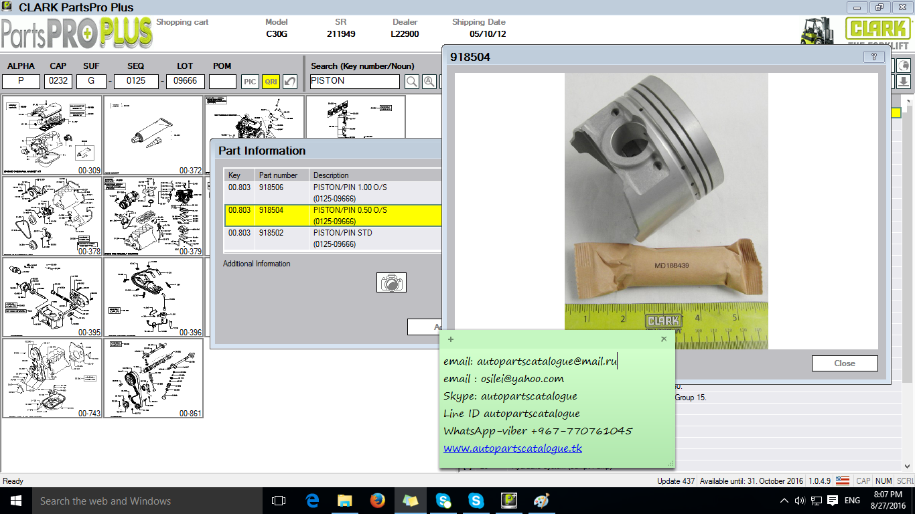Click the PartsPRO Plus logo
This screenshot has width=915, height=514.
pos(76,33)
